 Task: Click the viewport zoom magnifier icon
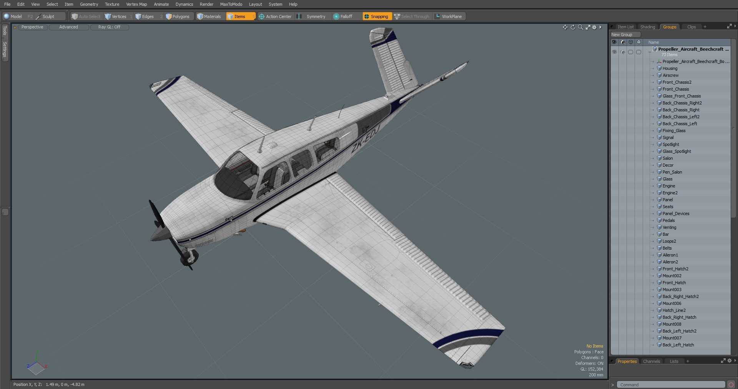pos(580,27)
